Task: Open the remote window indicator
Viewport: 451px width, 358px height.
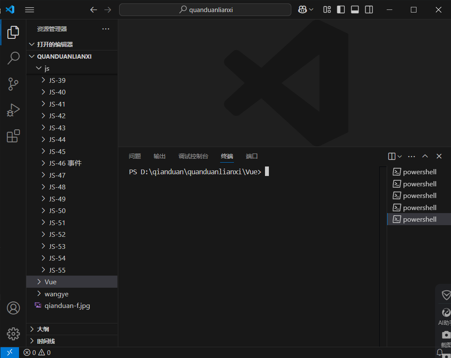Action: [9, 352]
